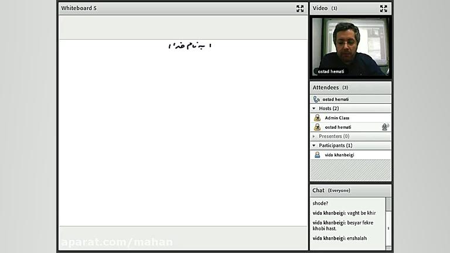Click the Whiteboard 5 title

coord(79,8)
